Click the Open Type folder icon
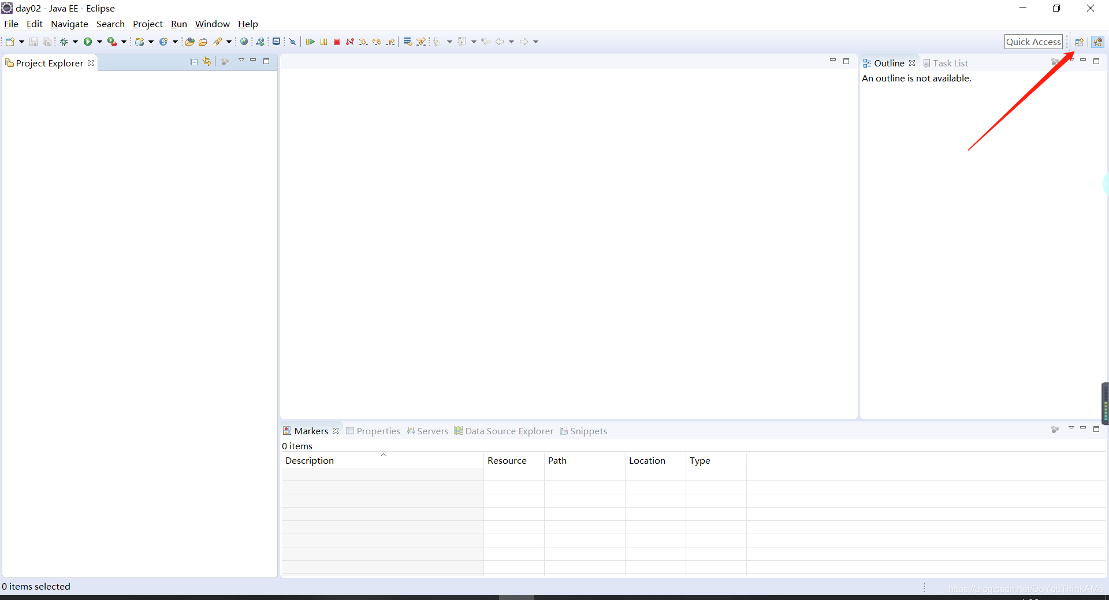This screenshot has width=1109, height=600. [x=189, y=42]
